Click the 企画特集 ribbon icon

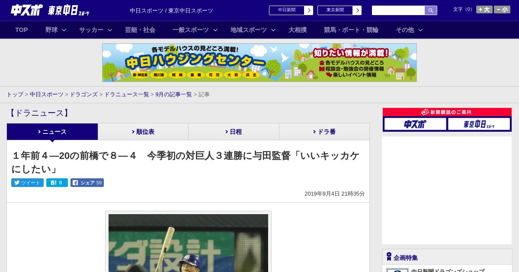click(x=389, y=256)
